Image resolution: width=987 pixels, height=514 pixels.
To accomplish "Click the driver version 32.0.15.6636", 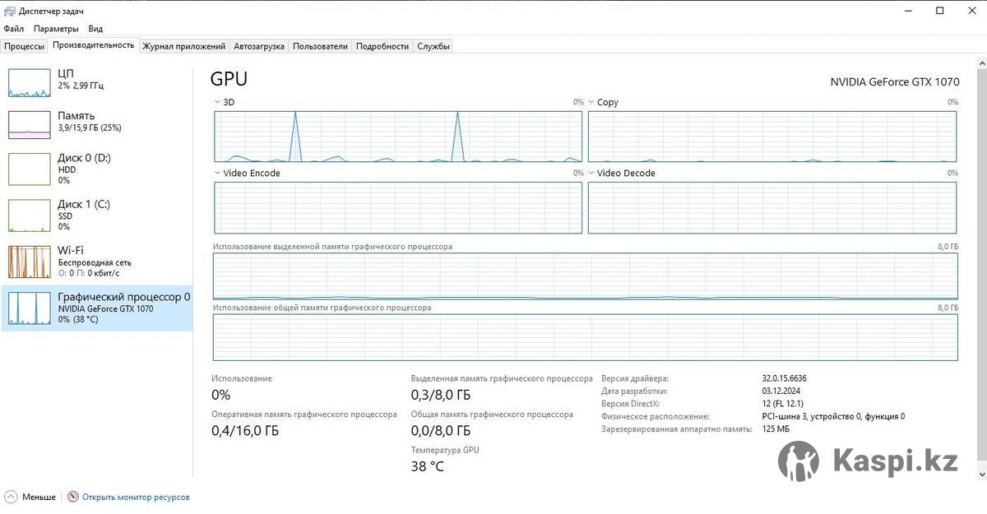I will pos(785,378).
